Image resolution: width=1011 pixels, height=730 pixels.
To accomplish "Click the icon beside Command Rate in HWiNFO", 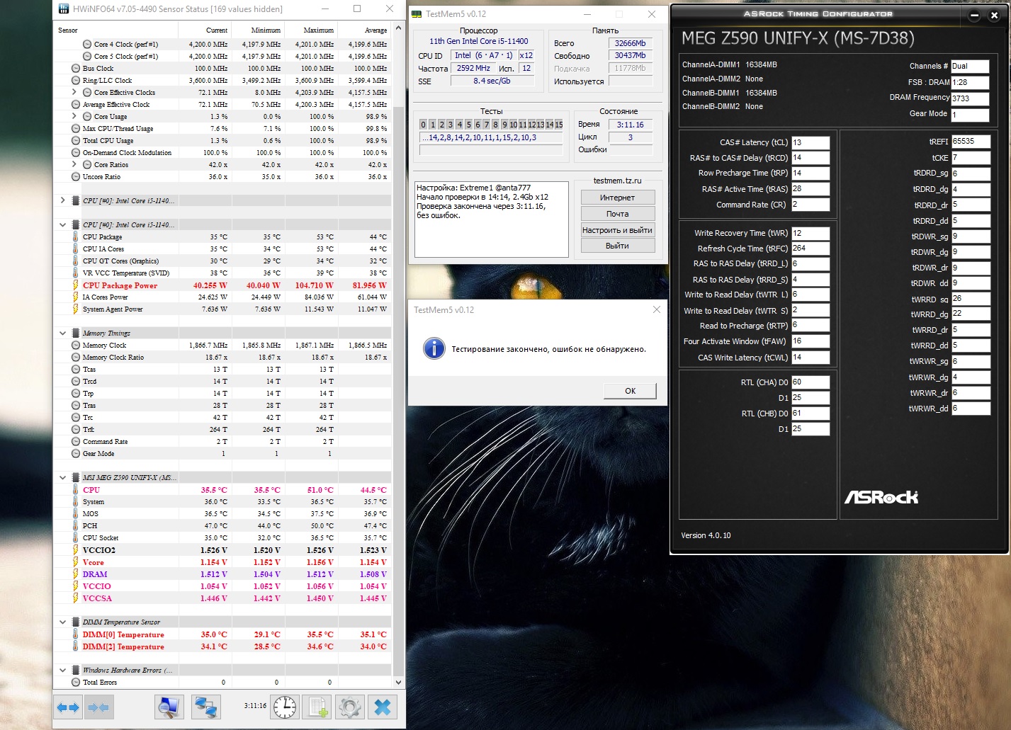I will (76, 442).
